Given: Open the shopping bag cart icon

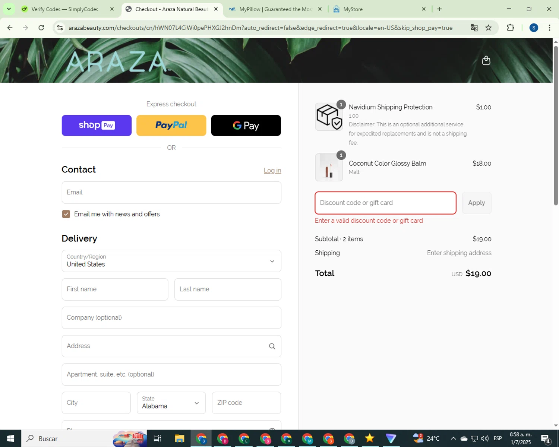Looking at the screenshot, I should tap(486, 60).
